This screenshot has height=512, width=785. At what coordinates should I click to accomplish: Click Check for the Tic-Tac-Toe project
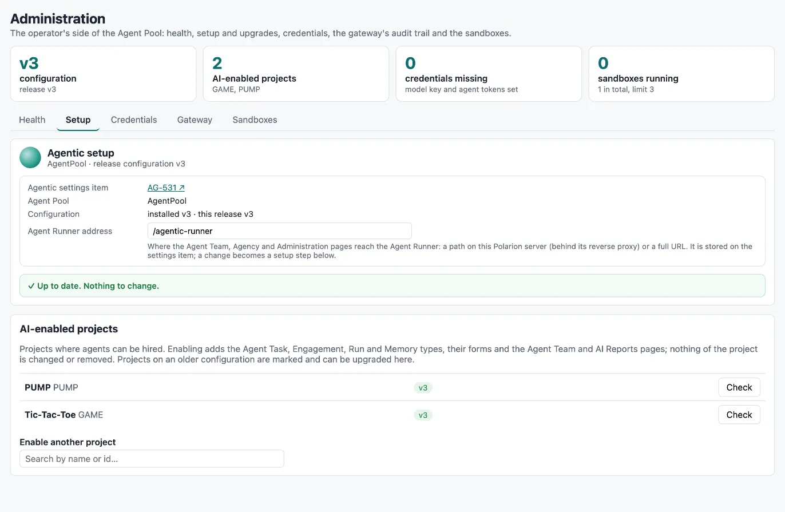[x=739, y=415]
